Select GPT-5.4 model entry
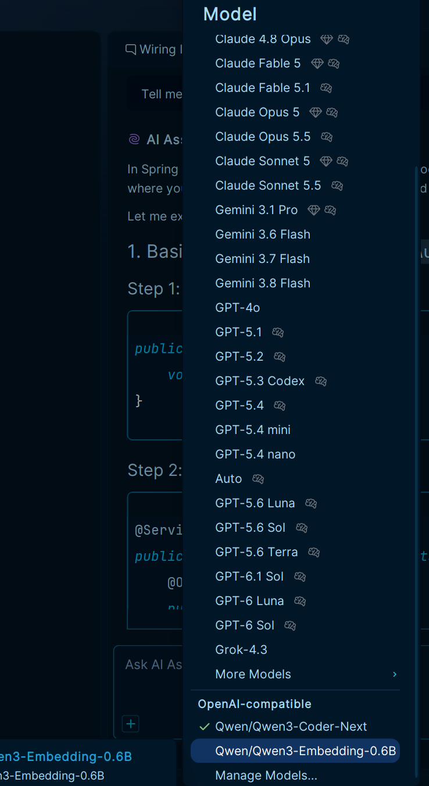429x786 pixels. point(295,406)
